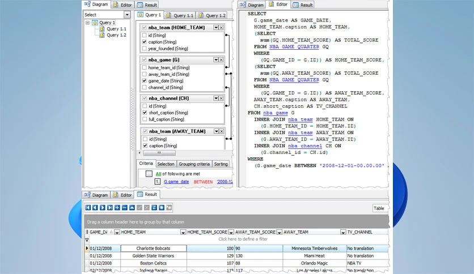Check home_team_id (String) field
The image size is (474, 274).
pos(145,67)
